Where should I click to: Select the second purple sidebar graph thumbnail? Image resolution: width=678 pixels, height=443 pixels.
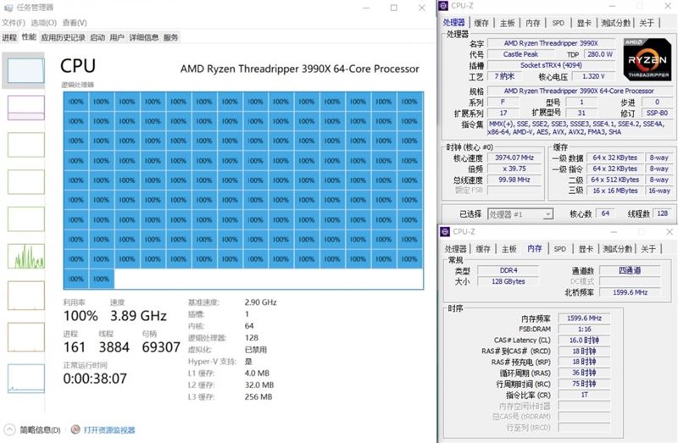(26, 108)
